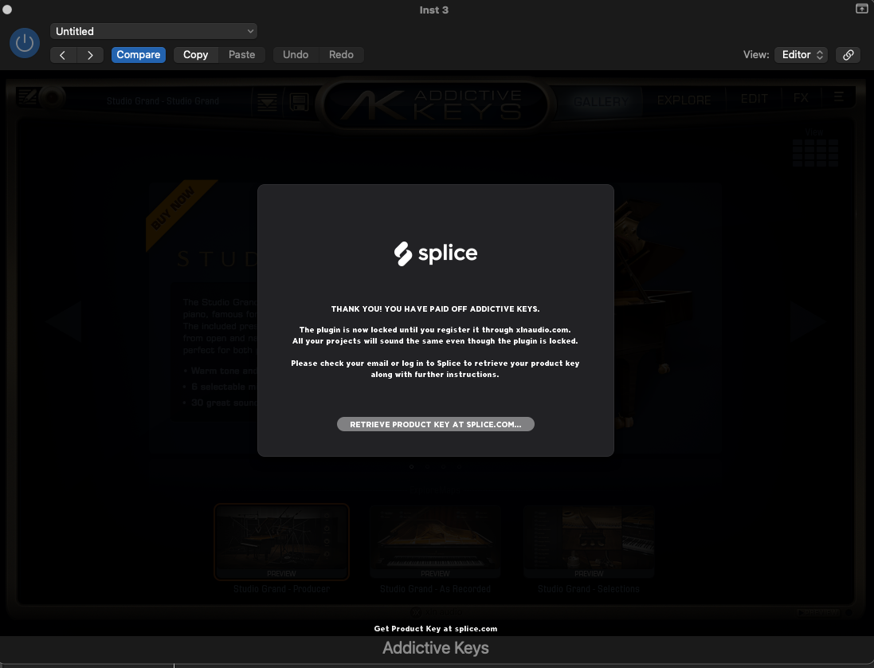Image resolution: width=874 pixels, height=668 pixels.
Task: Go to the next preset arrow
Action: 90,55
